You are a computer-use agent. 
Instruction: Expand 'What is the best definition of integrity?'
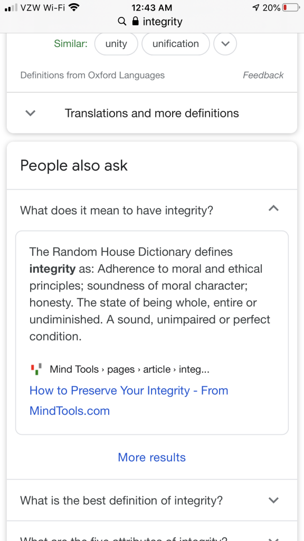pyautogui.click(x=151, y=500)
